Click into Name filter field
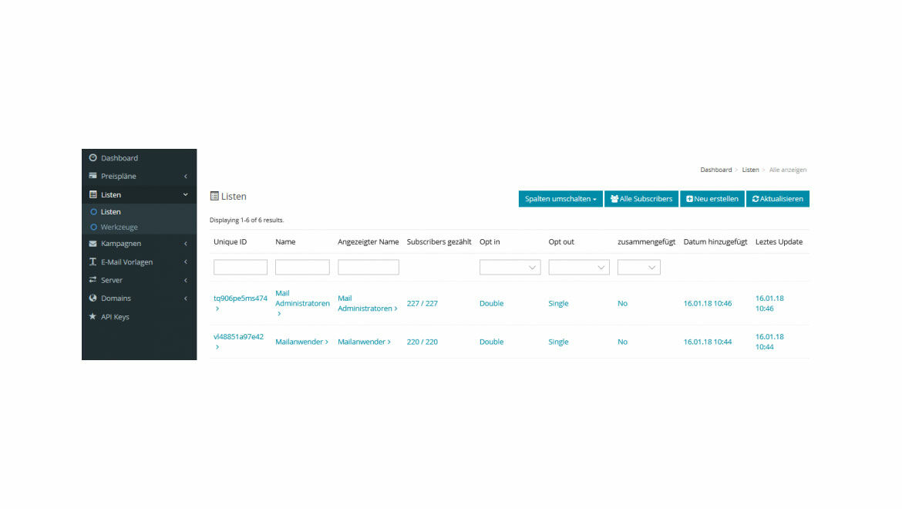Image resolution: width=902 pixels, height=509 pixels. (x=302, y=267)
